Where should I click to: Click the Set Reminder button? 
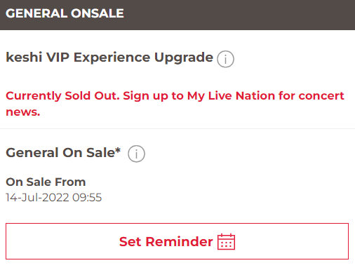(177, 241)
